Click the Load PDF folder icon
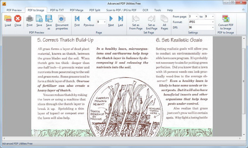Screen dimensions: 248x148 [x=8, y=19]
